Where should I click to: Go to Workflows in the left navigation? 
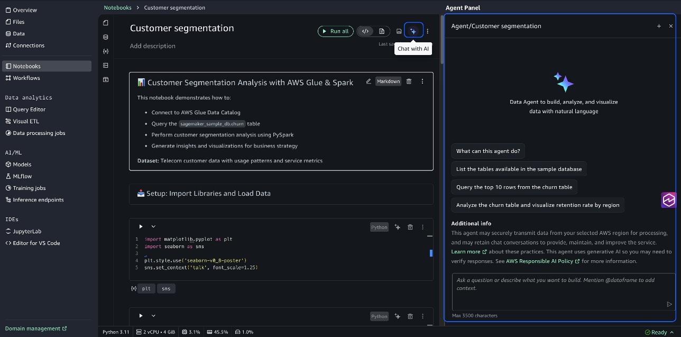pyautogui.click(x=26, y=78)
